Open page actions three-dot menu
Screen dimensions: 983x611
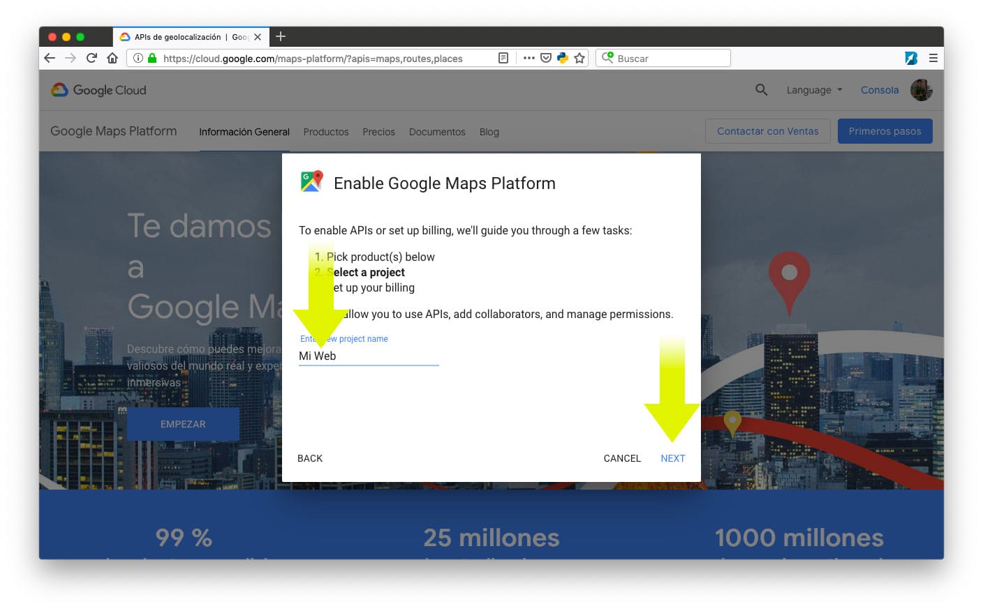[529, 58]
